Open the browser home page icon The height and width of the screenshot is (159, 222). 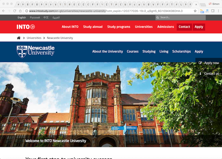click(x=20, y=11)
